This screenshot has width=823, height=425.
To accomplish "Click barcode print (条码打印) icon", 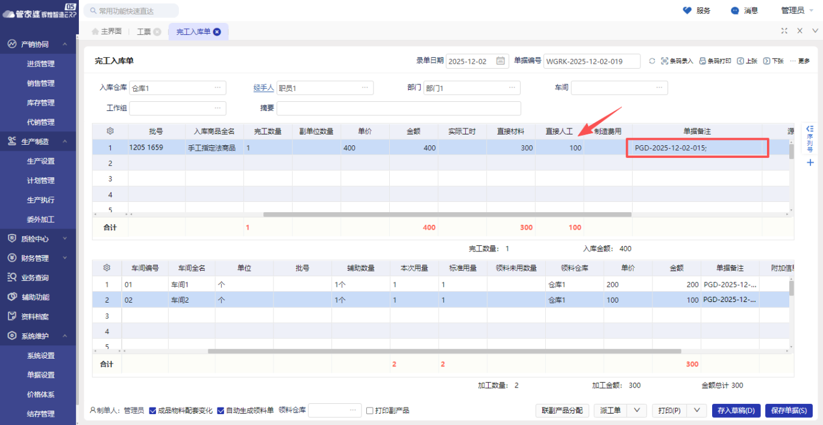I will (715, 61).
